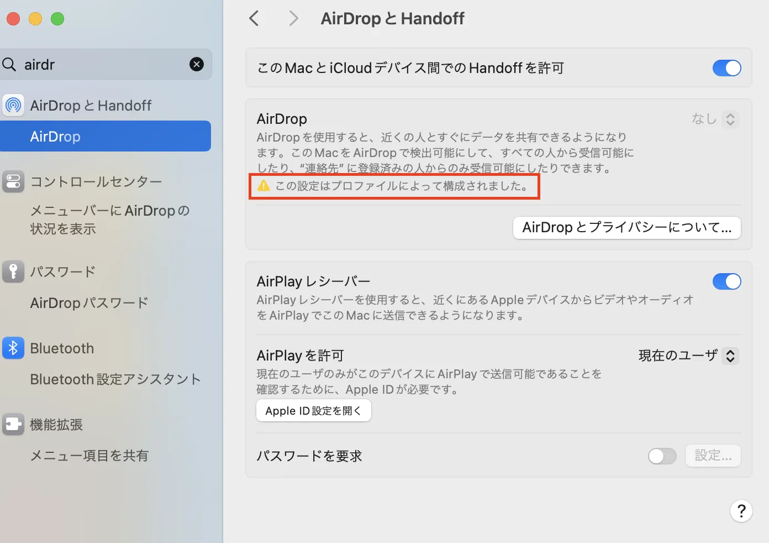This screenshot has width=769, height=543.
Task: Click the Apple ID 設定を開く button
Action: tap(314, 411)
